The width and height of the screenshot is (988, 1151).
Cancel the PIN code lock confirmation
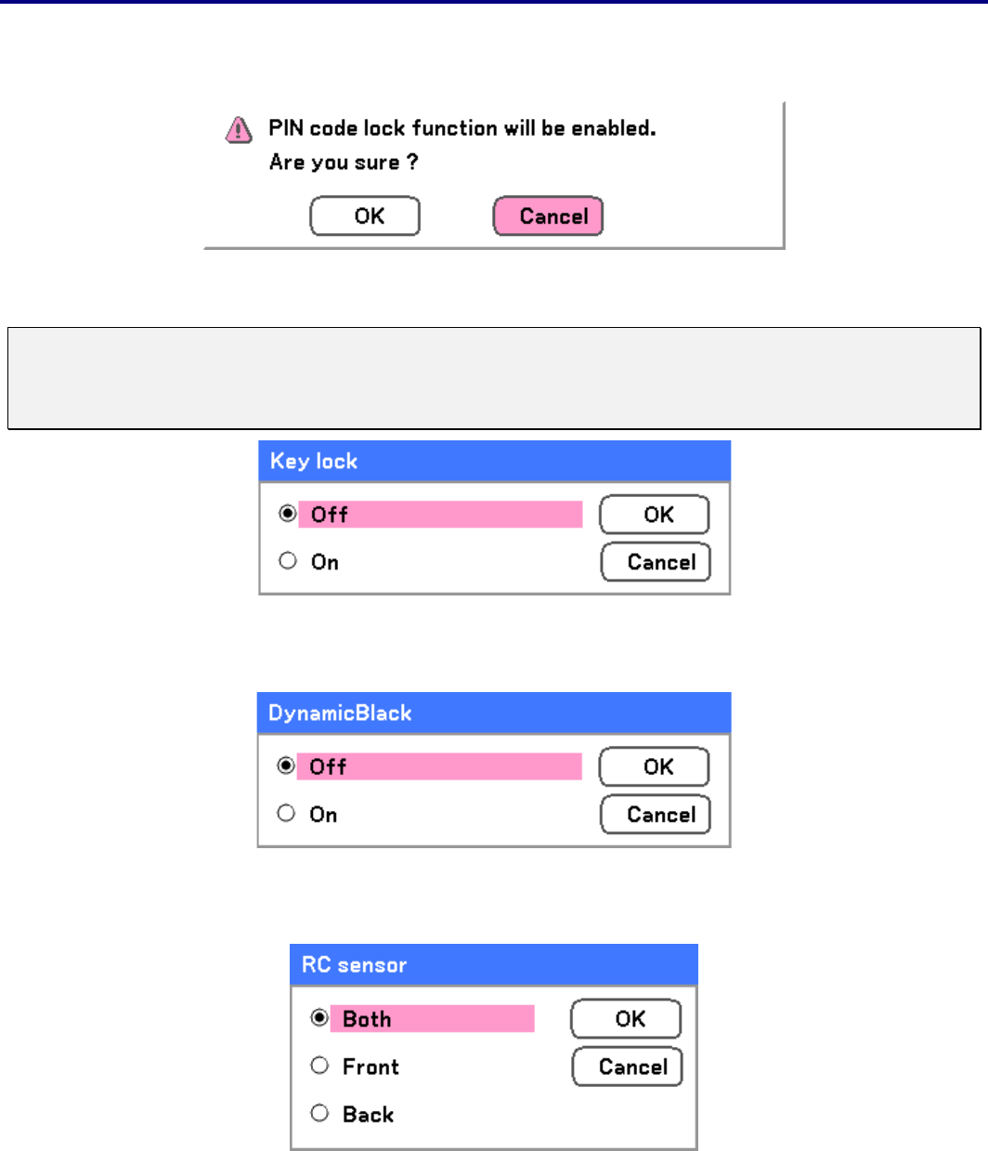548,216
